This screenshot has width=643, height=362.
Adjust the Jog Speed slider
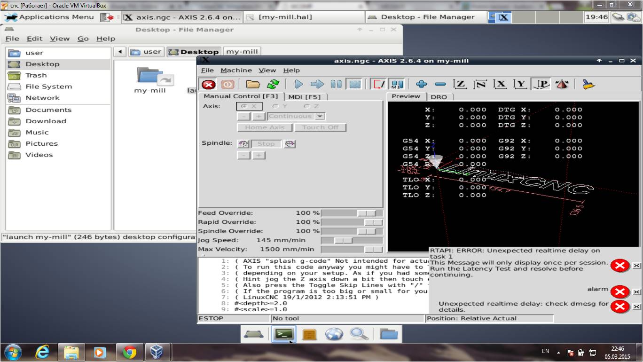[352, 240]
